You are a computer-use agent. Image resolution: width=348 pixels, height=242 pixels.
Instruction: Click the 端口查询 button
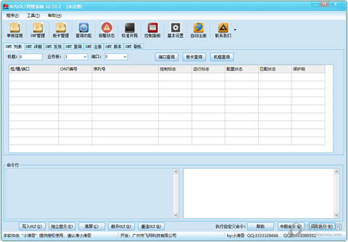click(166, 57)
